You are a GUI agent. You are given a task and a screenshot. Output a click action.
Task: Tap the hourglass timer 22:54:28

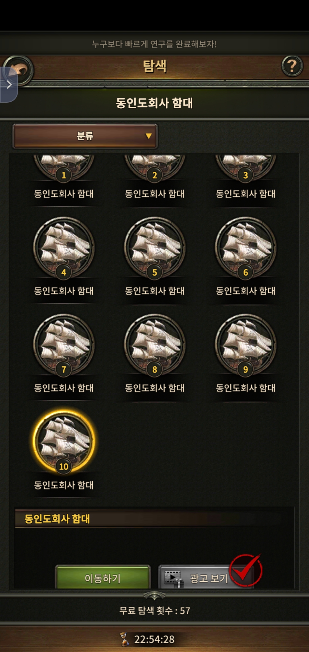(147, 639)
